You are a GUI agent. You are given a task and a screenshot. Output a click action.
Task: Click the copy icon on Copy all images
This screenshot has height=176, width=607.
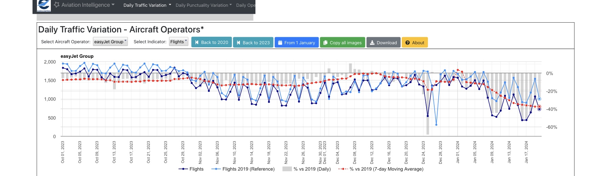pyautogui.click(x=326, y=43)
